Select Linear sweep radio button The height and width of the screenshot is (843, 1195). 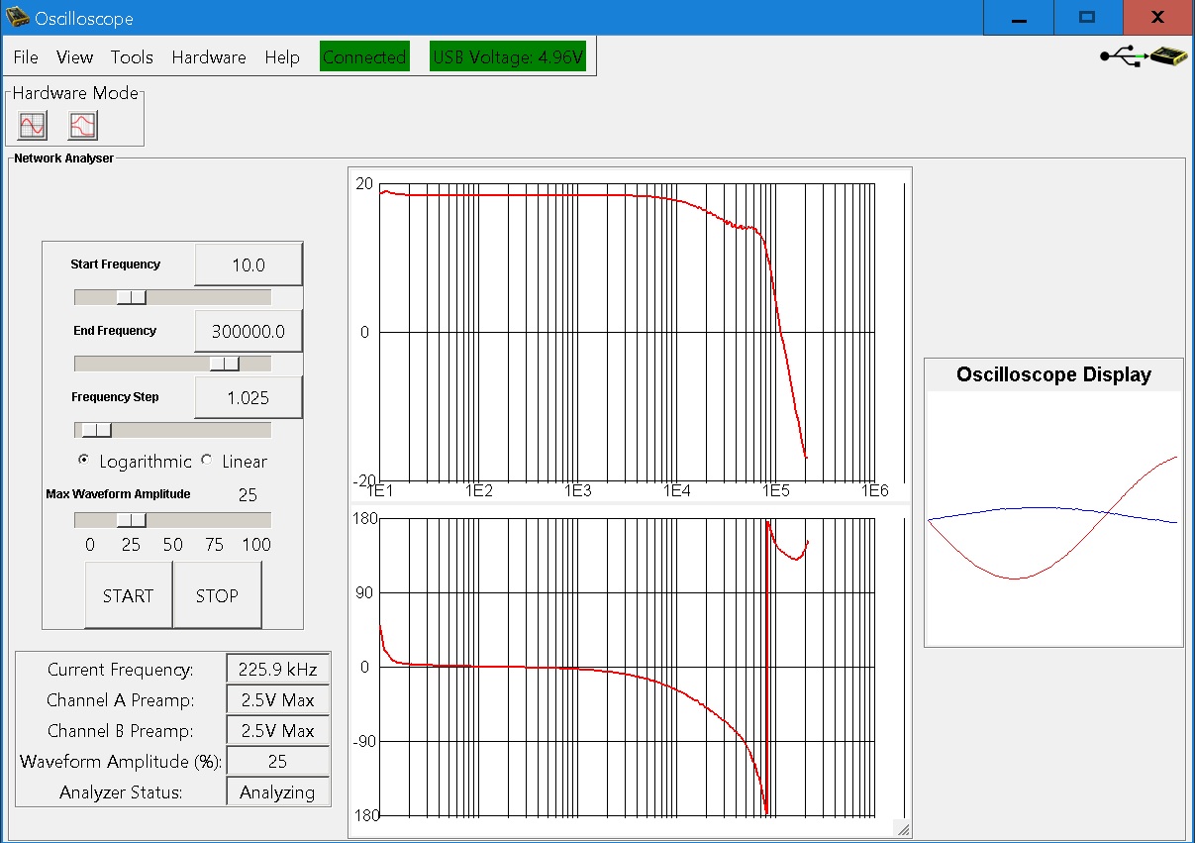(207, 461)
